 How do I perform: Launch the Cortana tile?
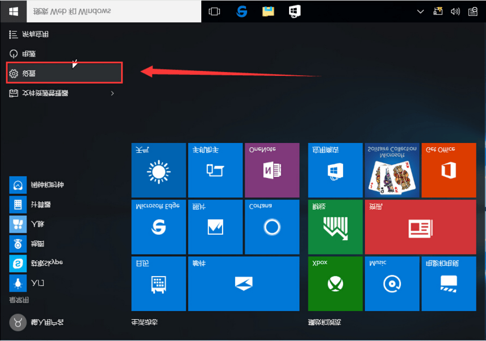(x=272, y=227)
